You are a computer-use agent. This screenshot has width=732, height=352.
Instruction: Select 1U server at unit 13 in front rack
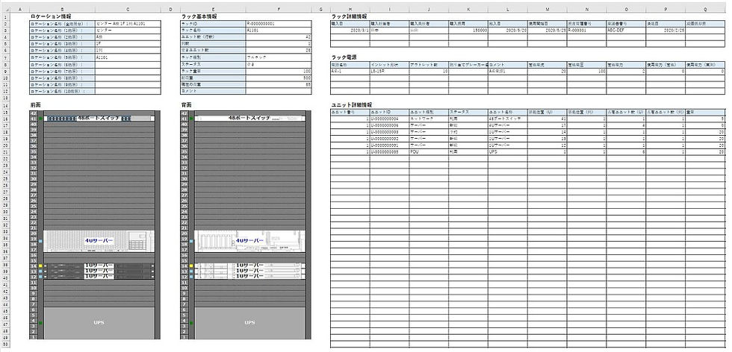(99, 271)
